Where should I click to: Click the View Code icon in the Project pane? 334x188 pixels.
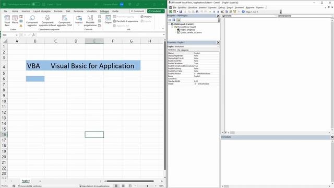point(170,20)
